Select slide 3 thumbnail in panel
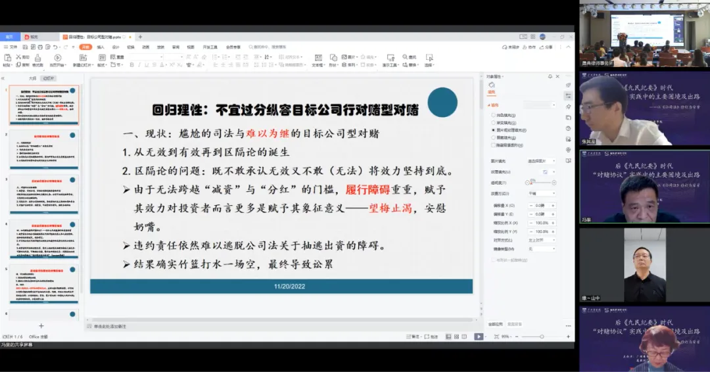Screen dimensions: 710x372 pyautogui.click(x=44, y=194)
